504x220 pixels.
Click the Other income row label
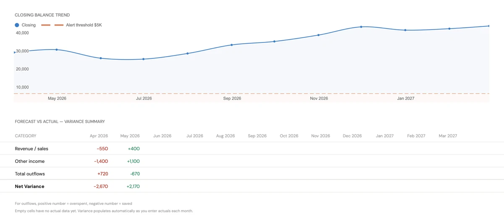[x=29, y=161]
